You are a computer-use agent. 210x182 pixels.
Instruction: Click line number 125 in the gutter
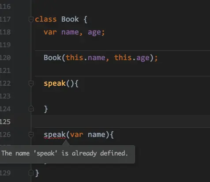click(5, 122)
